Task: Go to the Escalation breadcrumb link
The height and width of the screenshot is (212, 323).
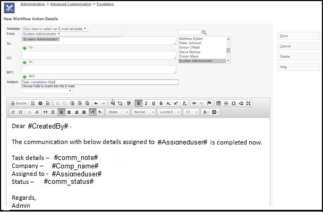Action: [x=105, y=4]
